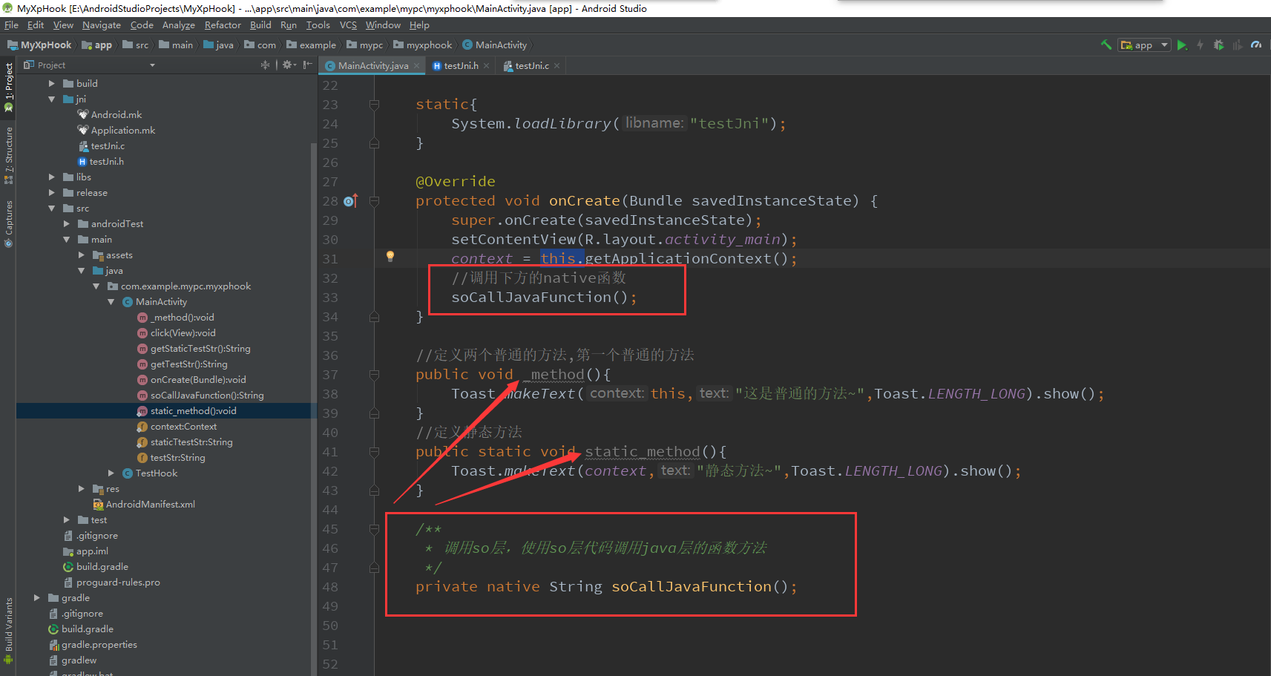
Task: Fold onCreate method at line 28
Action: [375, 201]
